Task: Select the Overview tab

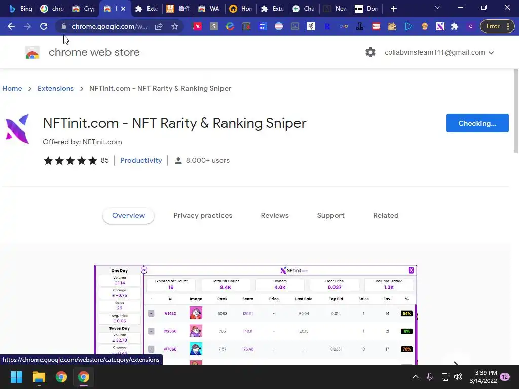Action: point(128,215)
